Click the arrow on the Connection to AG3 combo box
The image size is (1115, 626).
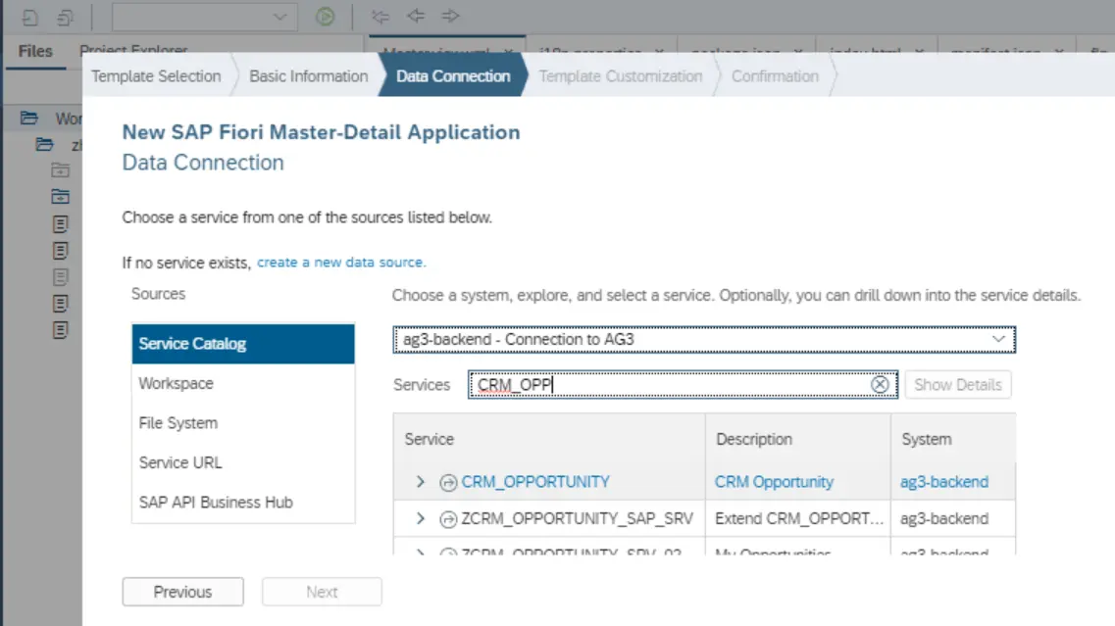(x=998, y=340)
